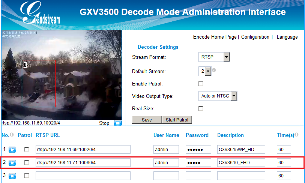Open the Configuration menu link
Viewport: 305px width, 183px height.
255,37
